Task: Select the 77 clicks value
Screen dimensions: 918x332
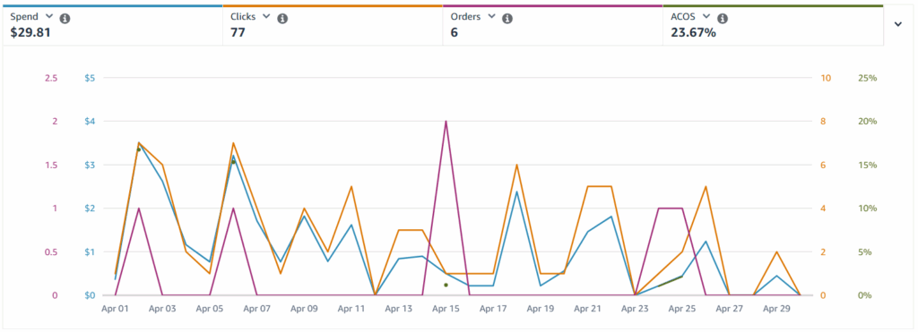Action: click(238, 33)
